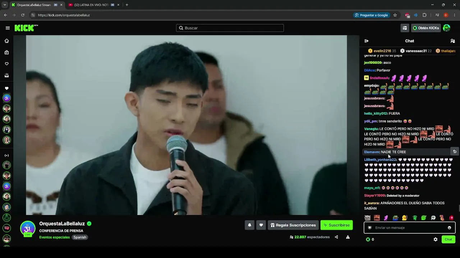Insert the yellow duck quick emote
Viewport: 460px width, 258px height.
tap(405, 218)
